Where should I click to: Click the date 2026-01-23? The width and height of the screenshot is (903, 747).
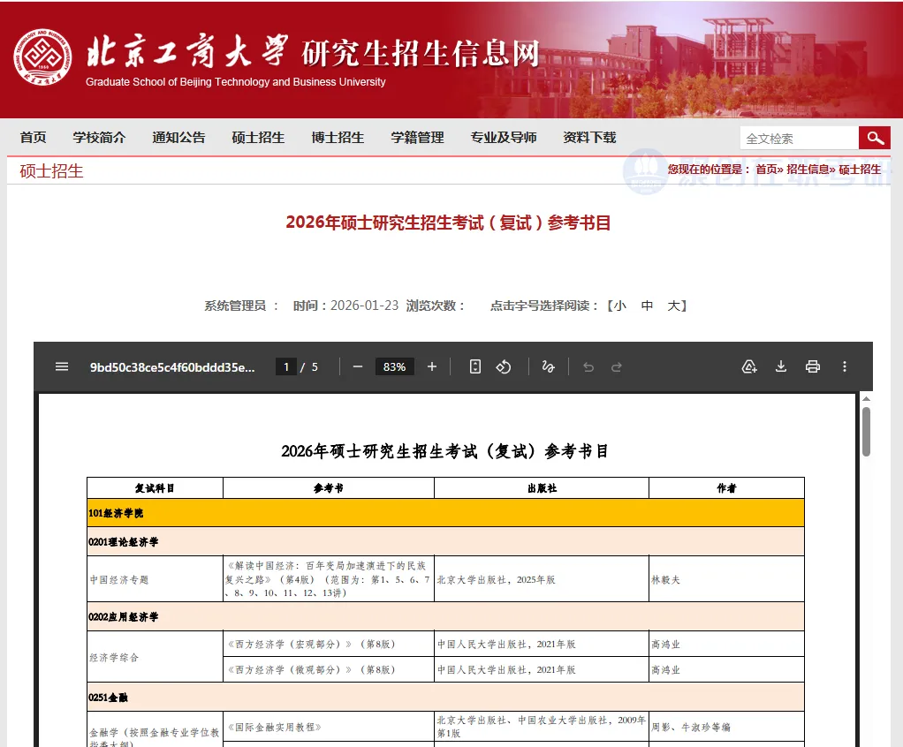(365, 306)
